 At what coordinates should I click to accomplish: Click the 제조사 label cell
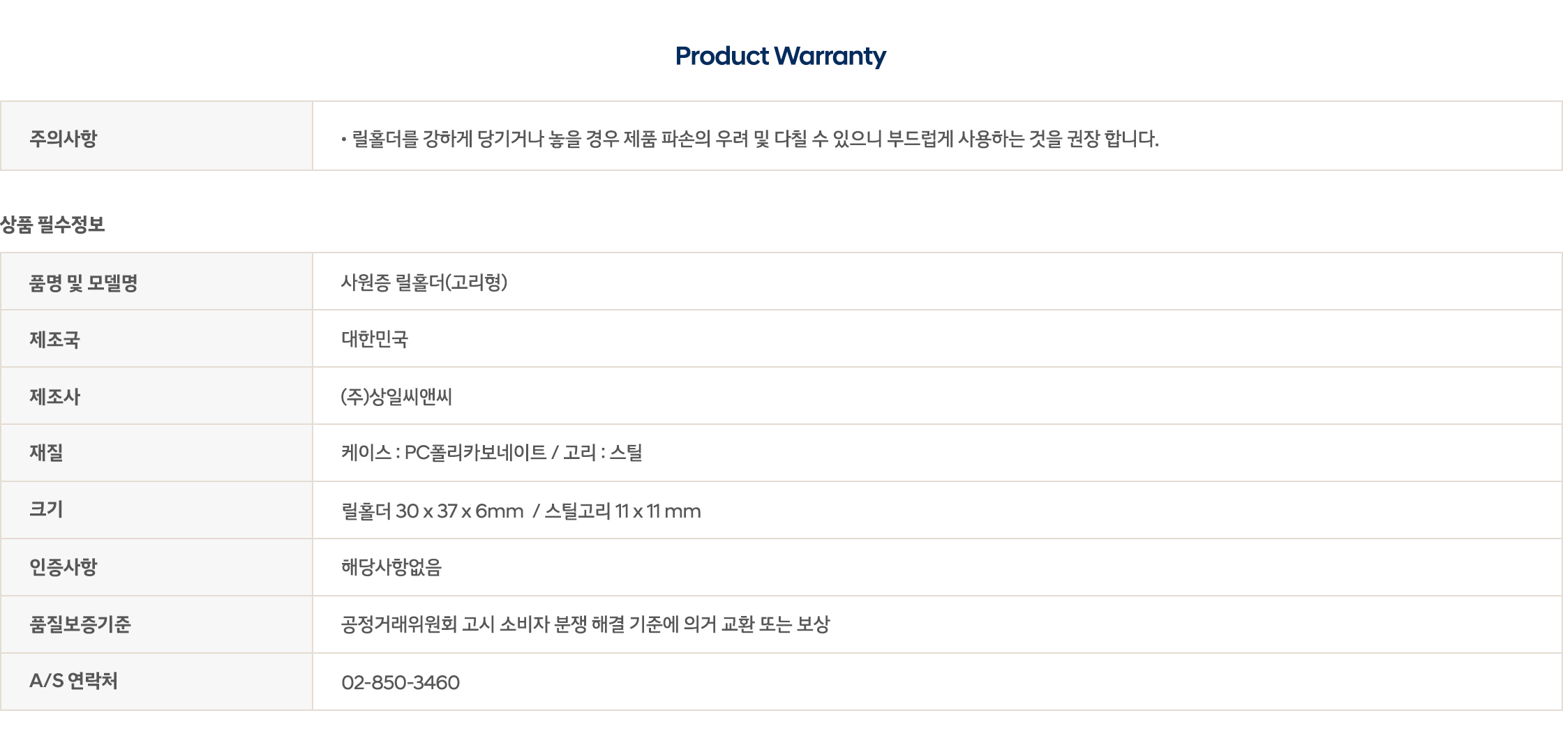pos(55,397)
